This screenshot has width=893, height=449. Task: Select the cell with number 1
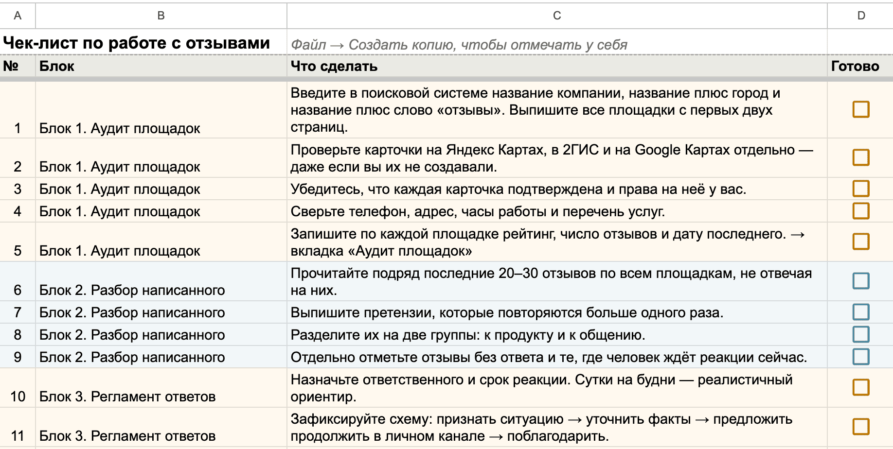[x=18, y=110]
